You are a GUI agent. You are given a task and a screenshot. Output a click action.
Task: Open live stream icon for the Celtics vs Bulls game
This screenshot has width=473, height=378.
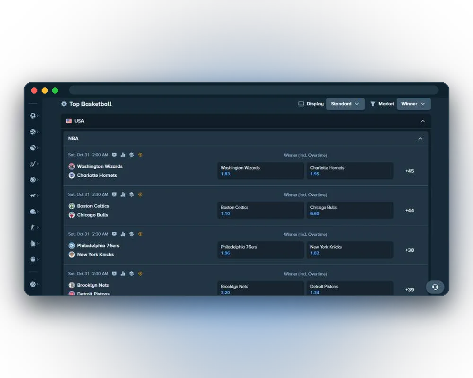coord(114,194)
